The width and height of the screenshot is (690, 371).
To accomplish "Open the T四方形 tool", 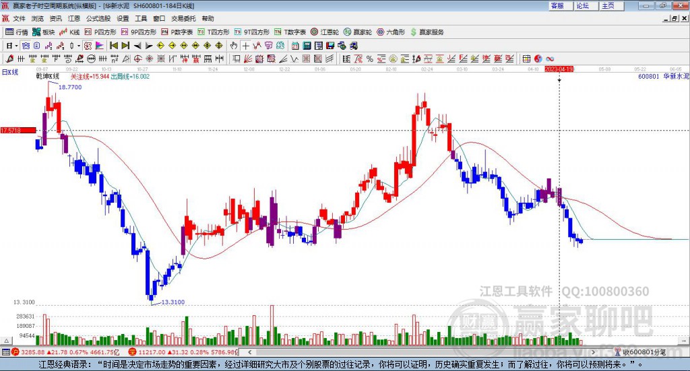I will tap(214, 32).
